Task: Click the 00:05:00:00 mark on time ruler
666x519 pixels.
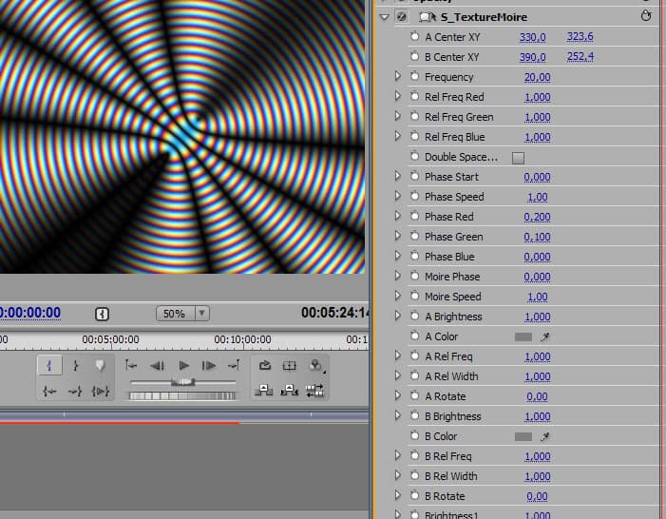Action: pos(110,339)
